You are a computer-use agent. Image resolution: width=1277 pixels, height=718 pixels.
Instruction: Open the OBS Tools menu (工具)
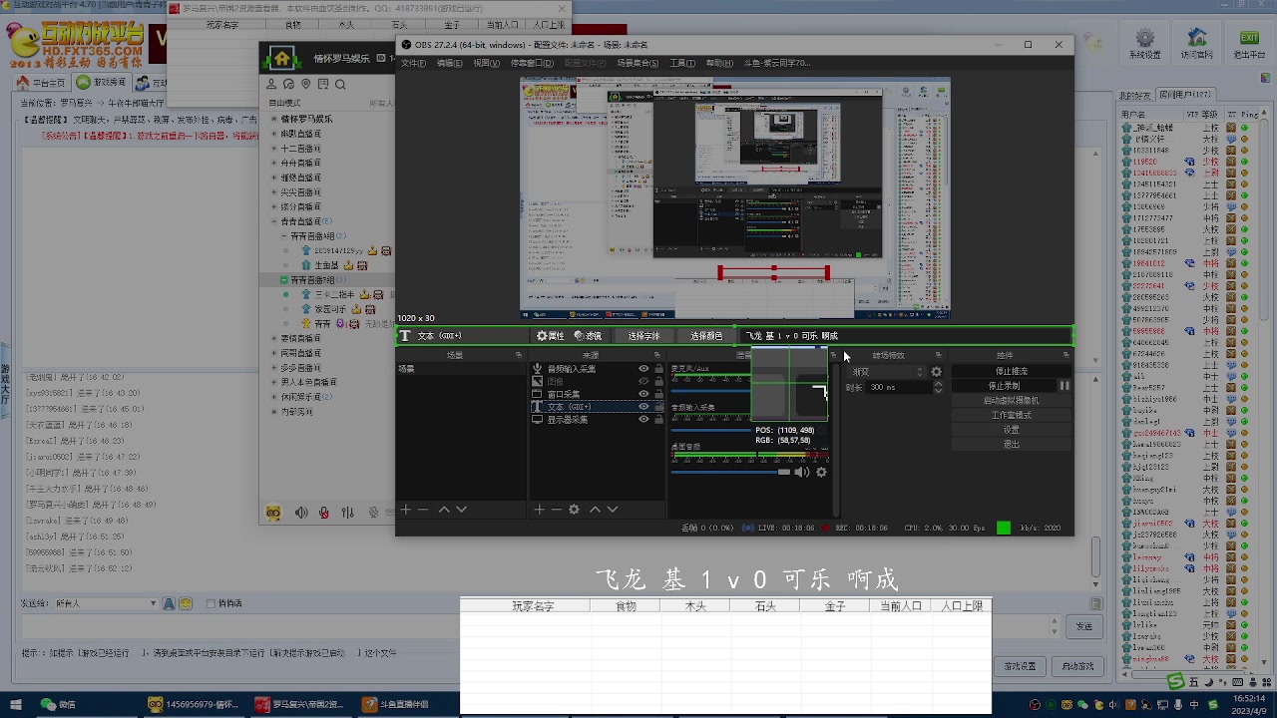tap(682, 63)
